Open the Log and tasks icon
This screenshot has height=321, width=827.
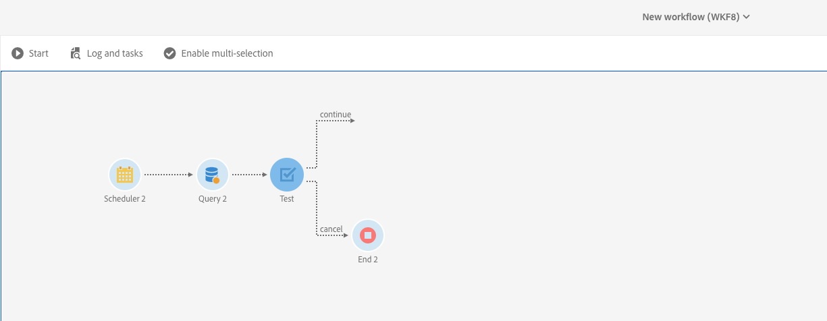coord(76,53)
